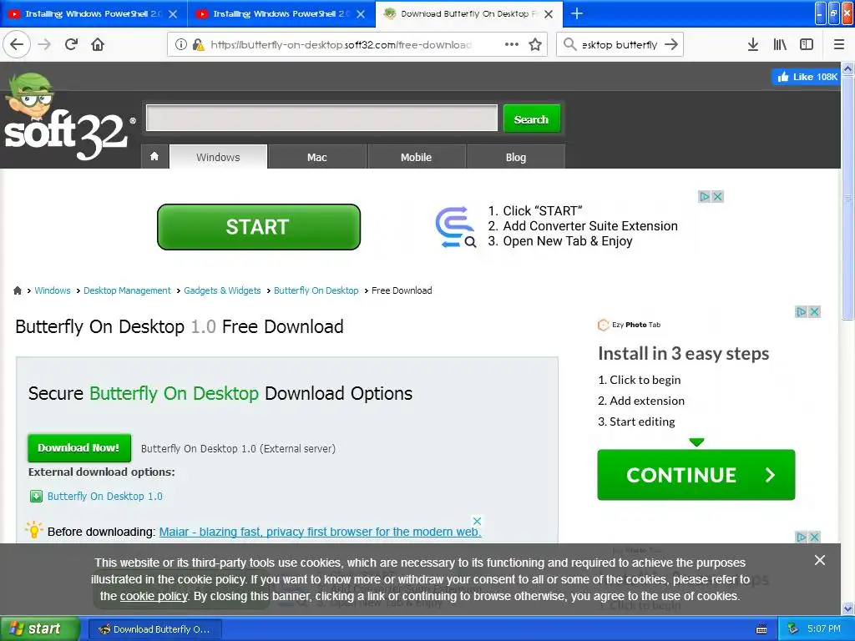Select the Windows category tab

pos(218,157)
